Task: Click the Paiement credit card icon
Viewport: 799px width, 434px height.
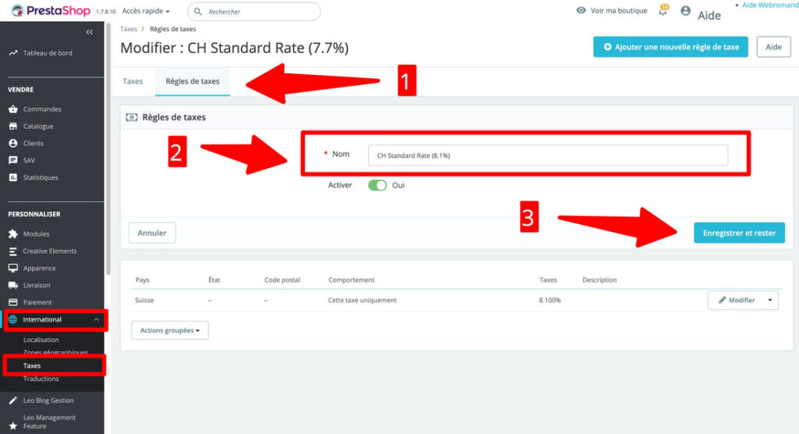Action: pyautogui.click(x=13, y=303)
